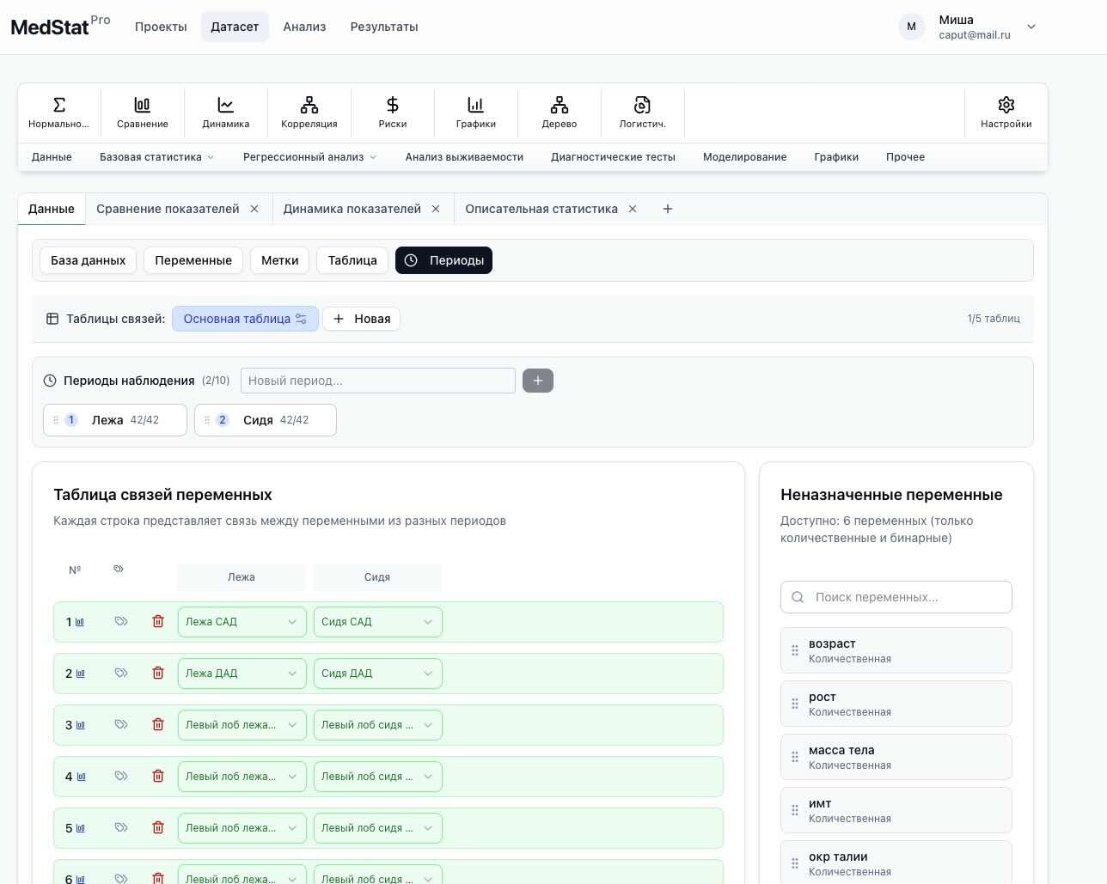Image resolution: width=1107 pixels, height=884 pixels.
Task: Select the Риски dollar icon tool
Action: (392, 112)
